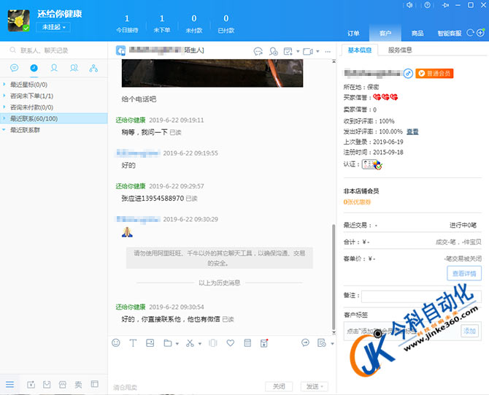Open the send file folder icon

(168, 343)
